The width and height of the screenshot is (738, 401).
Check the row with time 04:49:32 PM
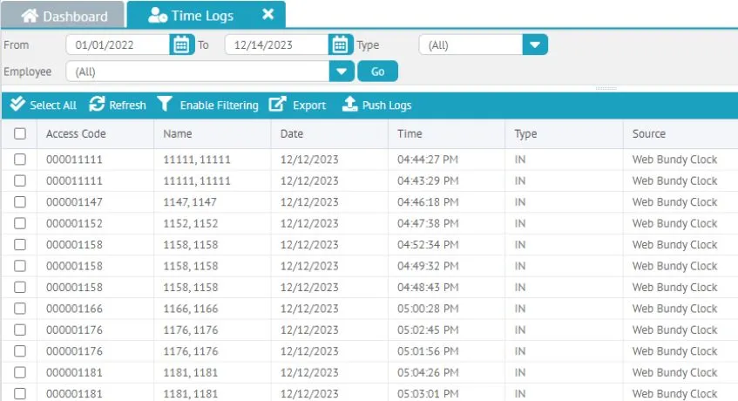20,266
